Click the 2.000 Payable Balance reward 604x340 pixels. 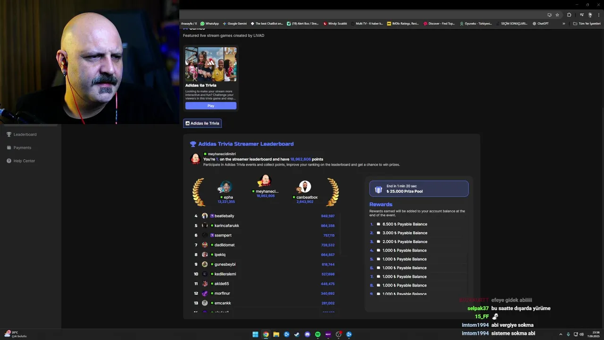pos(404,242)
